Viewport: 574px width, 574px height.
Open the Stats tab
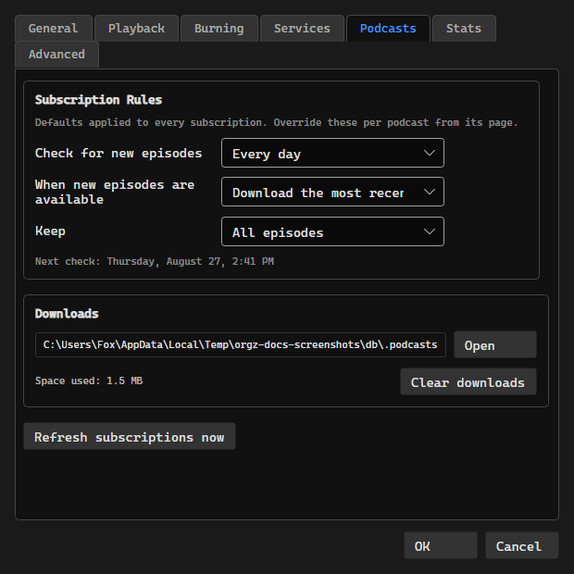click(464, 28)
